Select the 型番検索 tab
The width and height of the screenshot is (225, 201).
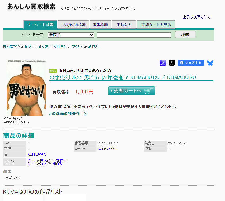tap(100, 25)
